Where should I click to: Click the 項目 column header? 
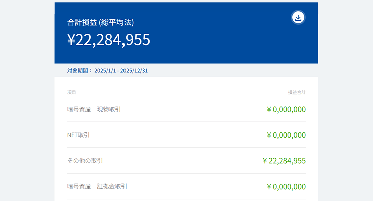click(x=72, y=92)
